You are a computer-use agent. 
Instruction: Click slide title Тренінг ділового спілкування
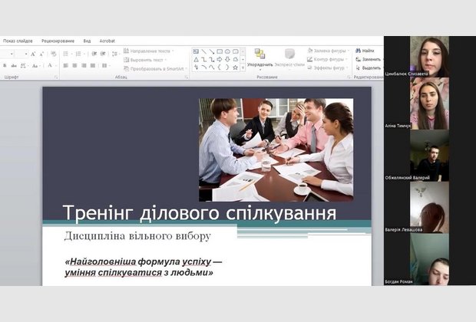click(200, 212)
